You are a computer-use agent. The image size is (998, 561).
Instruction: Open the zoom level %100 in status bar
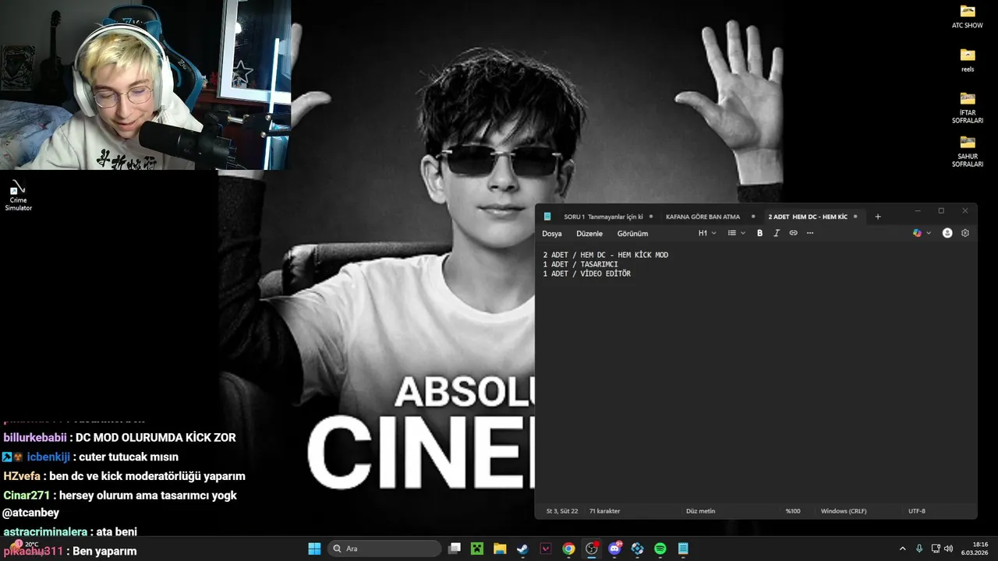[x=793, y=511]
